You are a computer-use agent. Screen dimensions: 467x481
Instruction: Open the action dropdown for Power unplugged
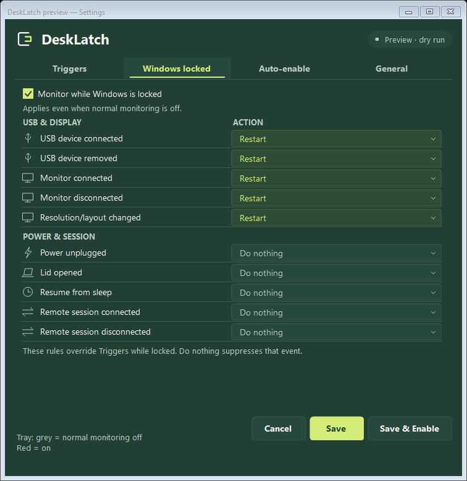(336, 253)
